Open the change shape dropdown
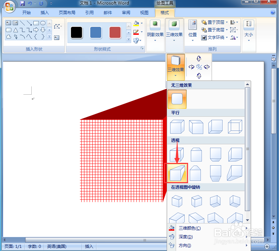The image size is (279, 251). 137,41
